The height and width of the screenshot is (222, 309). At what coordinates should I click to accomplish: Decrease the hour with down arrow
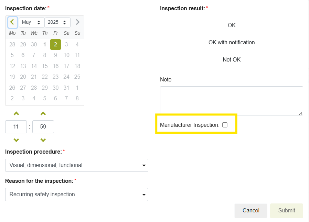coord(16,140)
